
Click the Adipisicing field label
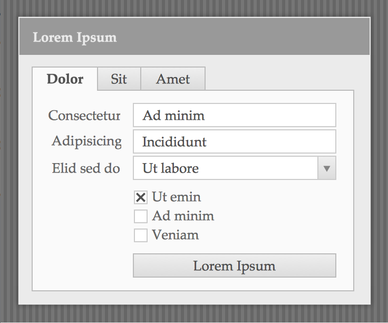(86, 142)
